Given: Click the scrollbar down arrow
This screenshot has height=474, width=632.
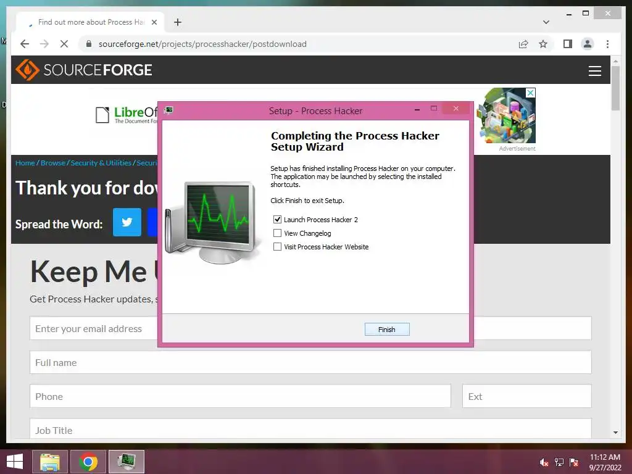Looking at the screenshot, I should click(615, 433).
